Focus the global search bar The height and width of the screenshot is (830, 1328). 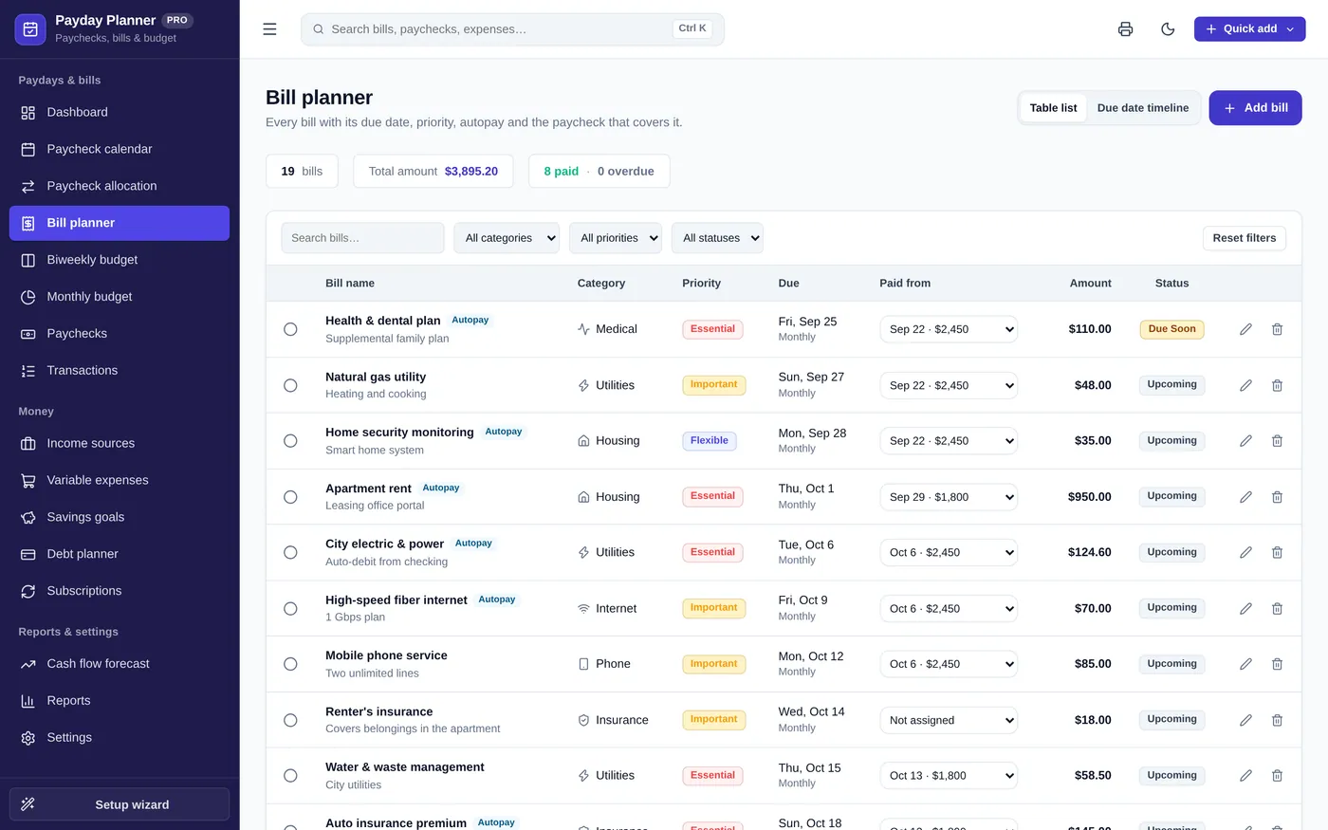point(512,29)
